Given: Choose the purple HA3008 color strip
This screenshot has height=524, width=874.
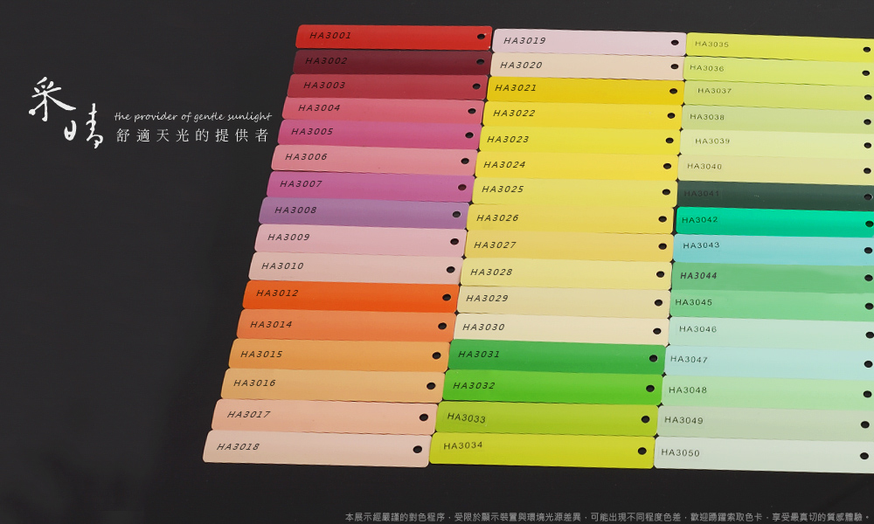Looking at the screenshot, I should pyautogui.click(x=363, y=212).
